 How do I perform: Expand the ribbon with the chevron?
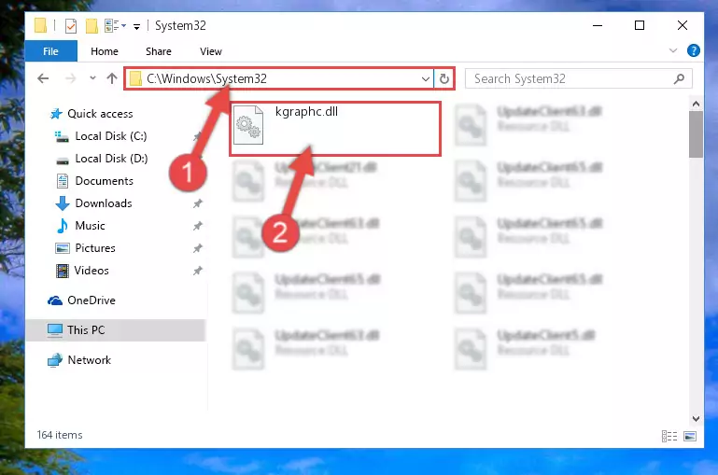[673, 50]
